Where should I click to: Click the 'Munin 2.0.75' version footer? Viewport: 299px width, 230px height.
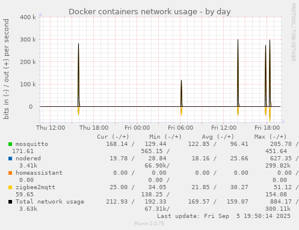149,223
